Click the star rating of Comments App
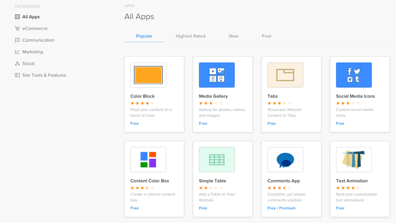 point(279,188)
